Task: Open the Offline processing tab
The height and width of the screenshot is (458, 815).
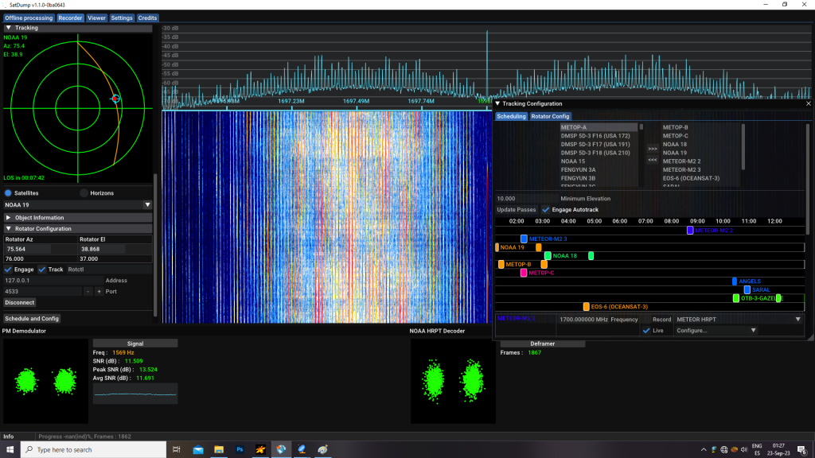Action: [29, 17]
